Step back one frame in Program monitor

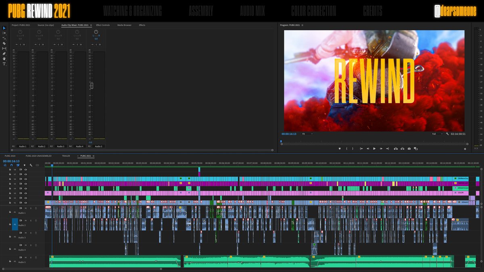(x=368, y=149)
